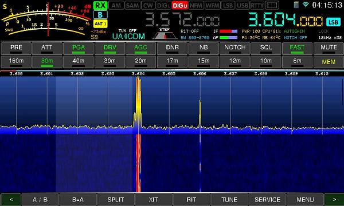Click the SD card status icon
The image size is (344, 206).
click(296, 5)
